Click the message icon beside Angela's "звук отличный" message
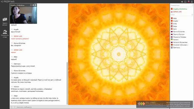 coord(12,29)
